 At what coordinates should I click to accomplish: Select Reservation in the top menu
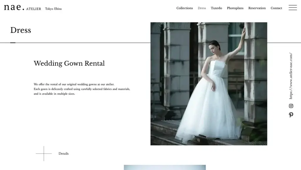pyautogui.click(x=257, y=8)
